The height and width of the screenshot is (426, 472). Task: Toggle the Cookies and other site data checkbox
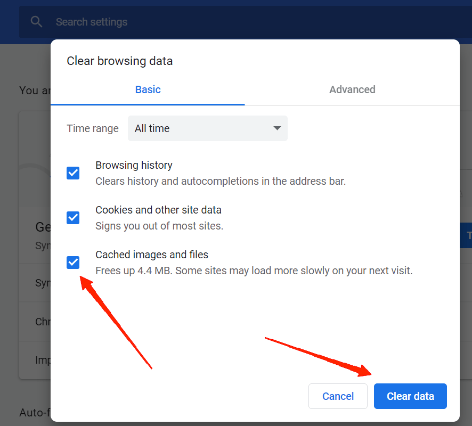73,218
